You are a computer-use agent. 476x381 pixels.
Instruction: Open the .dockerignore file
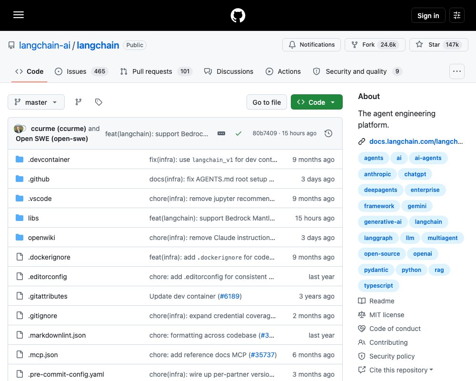[x=49, y=257]
